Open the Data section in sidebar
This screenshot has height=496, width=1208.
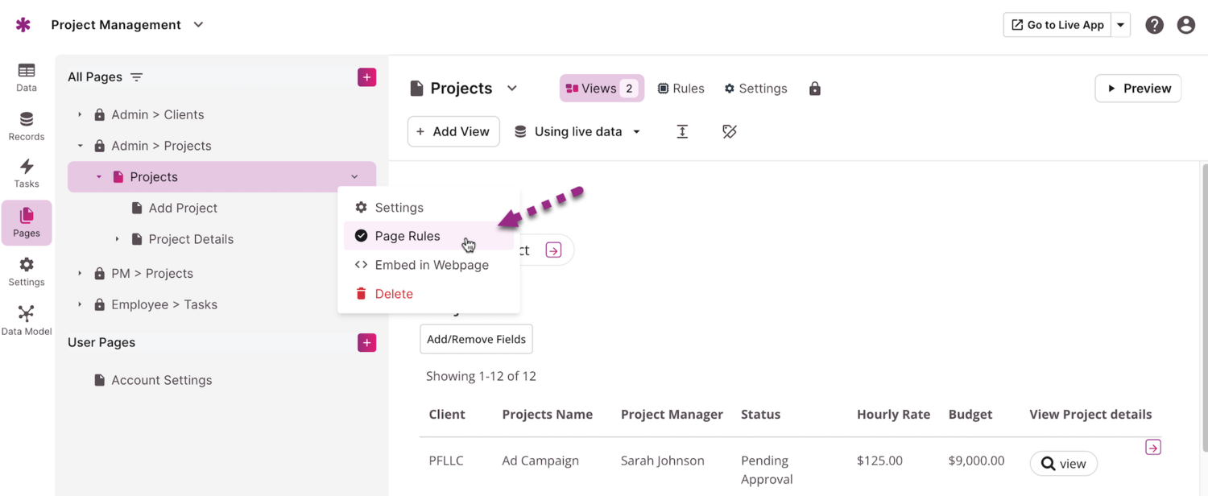click(x=27, y=77)
